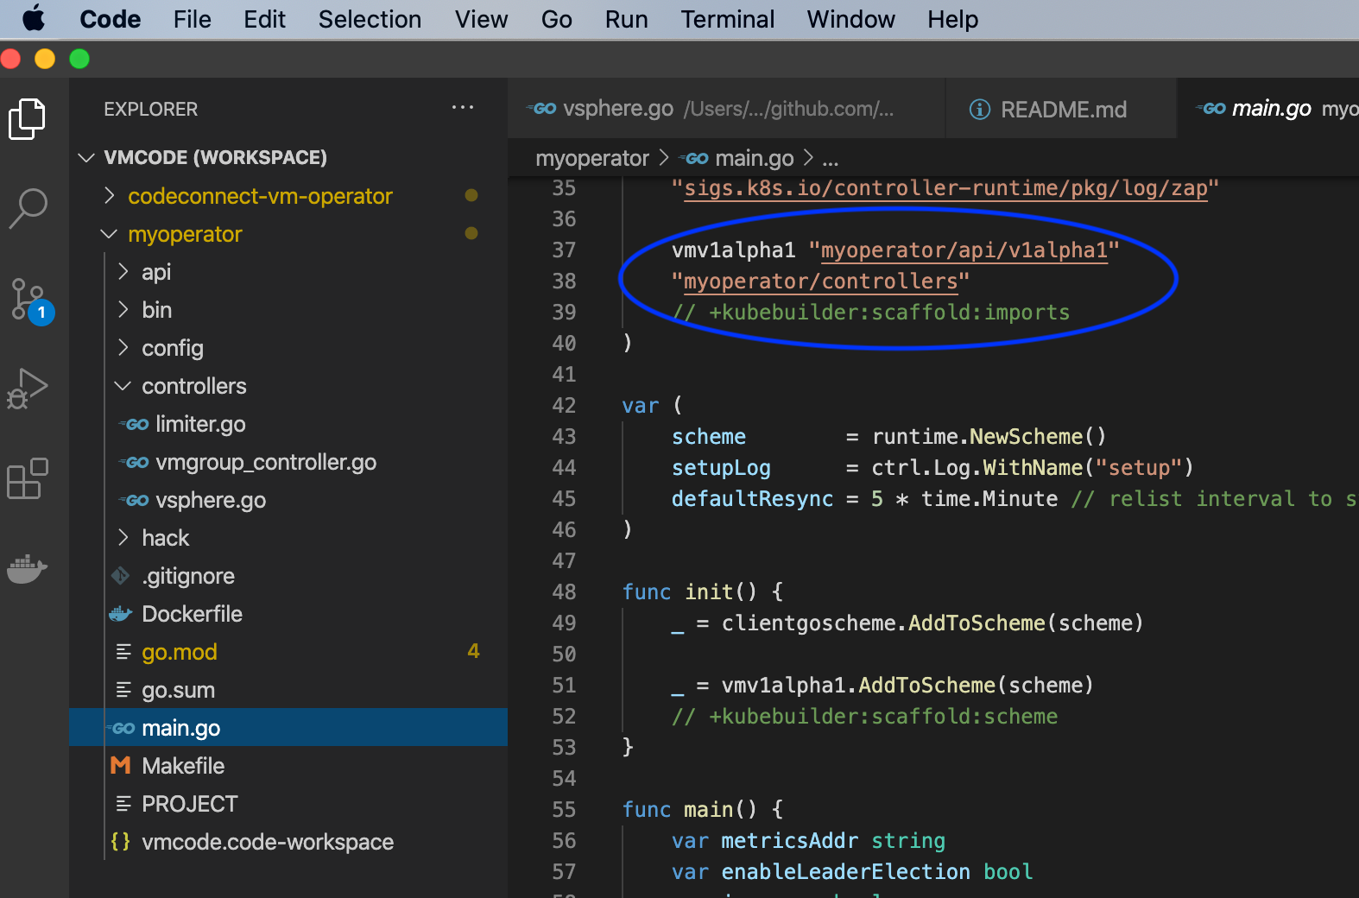The image size is (1359, 898).
Task: Follow the controller-runtime/pkg/log/zap import link
Action: [x=945, y=188]
